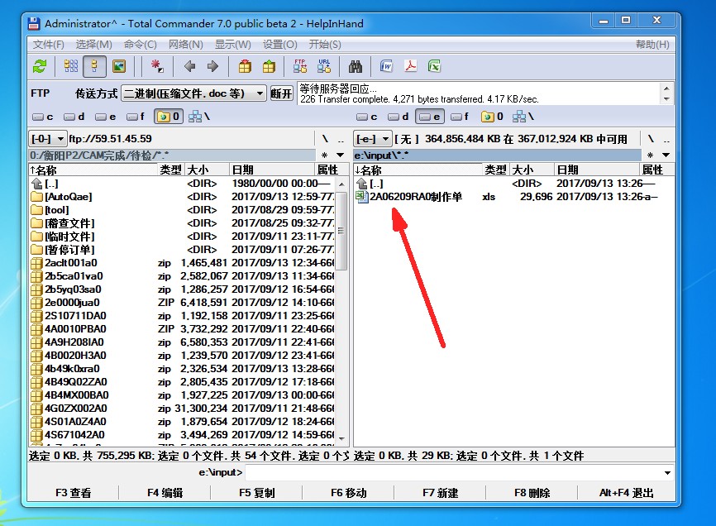The image size is (716, 526).
Task: Select drive e in the left panel
Action: tap(106, 117)
